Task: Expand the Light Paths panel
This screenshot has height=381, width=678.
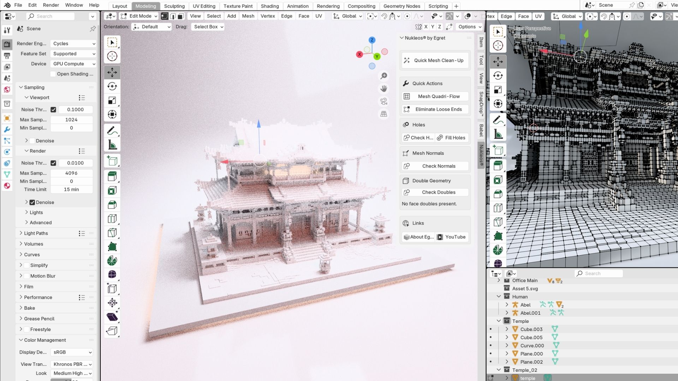Action: pos(36,233)
